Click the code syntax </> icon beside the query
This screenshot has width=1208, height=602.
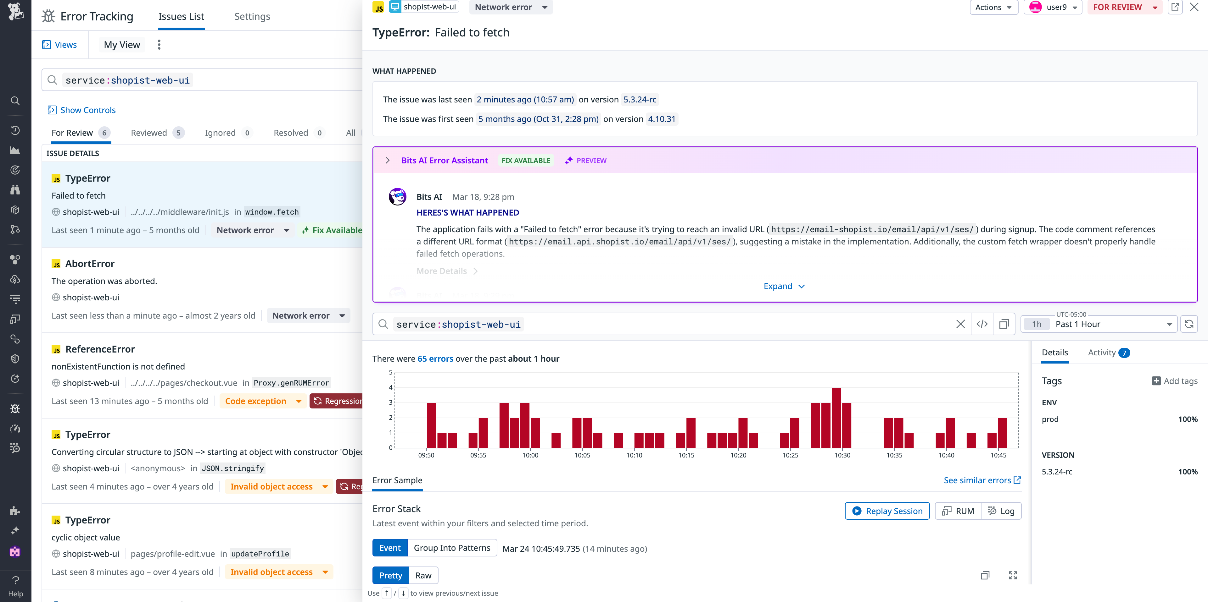(x=981, y=324)
